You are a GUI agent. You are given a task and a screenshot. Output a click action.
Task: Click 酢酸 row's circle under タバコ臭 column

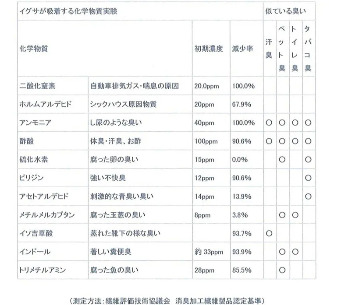click(308, 141)
